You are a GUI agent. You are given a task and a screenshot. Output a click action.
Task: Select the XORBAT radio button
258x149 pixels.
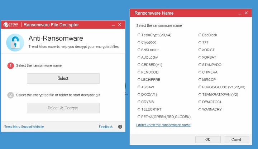click(x=200, y=57)
